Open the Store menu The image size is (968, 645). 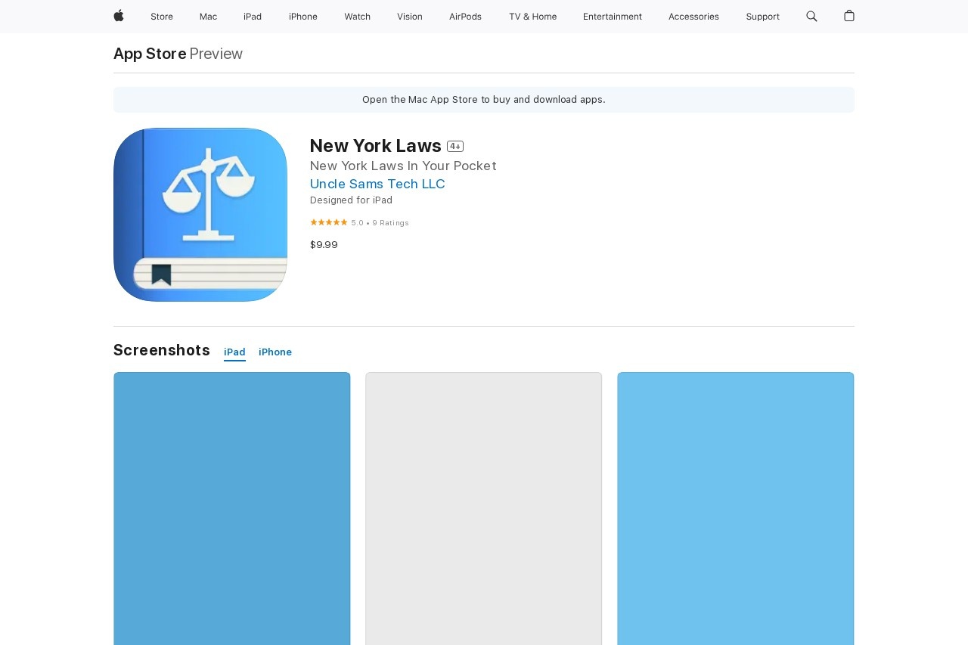pyautogui.click(x=162, y=17)
